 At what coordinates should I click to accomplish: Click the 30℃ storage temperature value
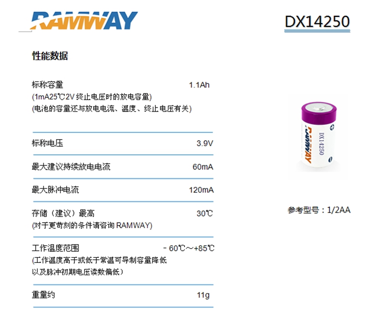205,214
